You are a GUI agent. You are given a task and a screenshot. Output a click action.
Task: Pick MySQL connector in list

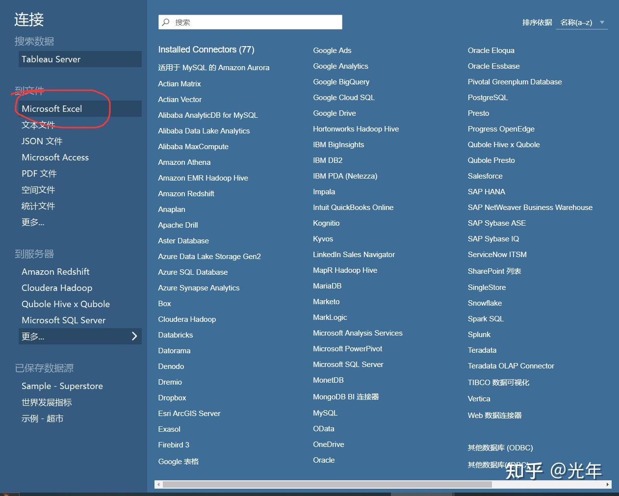tap(325, 413)
